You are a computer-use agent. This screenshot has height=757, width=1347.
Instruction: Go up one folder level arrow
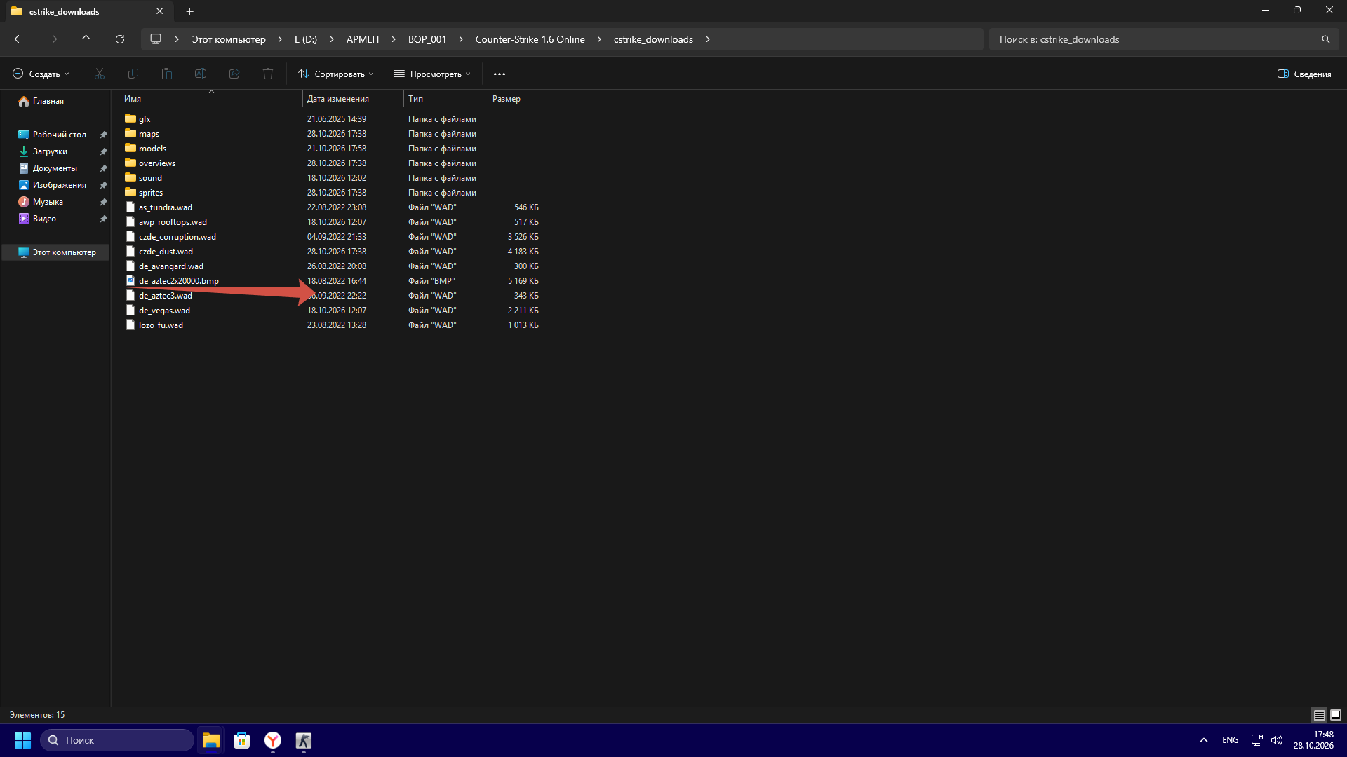[86, 39]
